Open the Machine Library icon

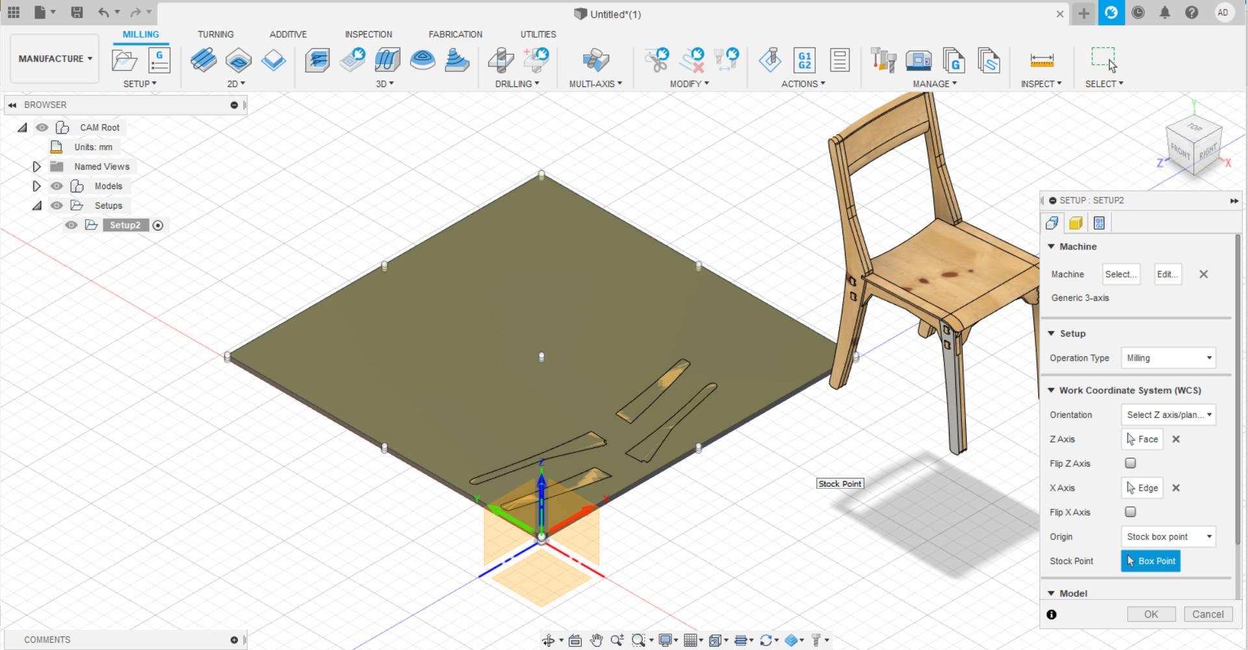[x=918, y=60]
